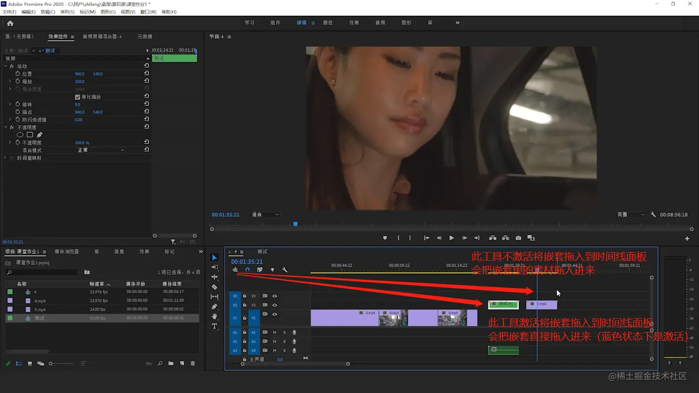This screenshot has width=699, height=393.
Task: Toggle the uniform scale checkbox
Action: (x=77, y=97)
